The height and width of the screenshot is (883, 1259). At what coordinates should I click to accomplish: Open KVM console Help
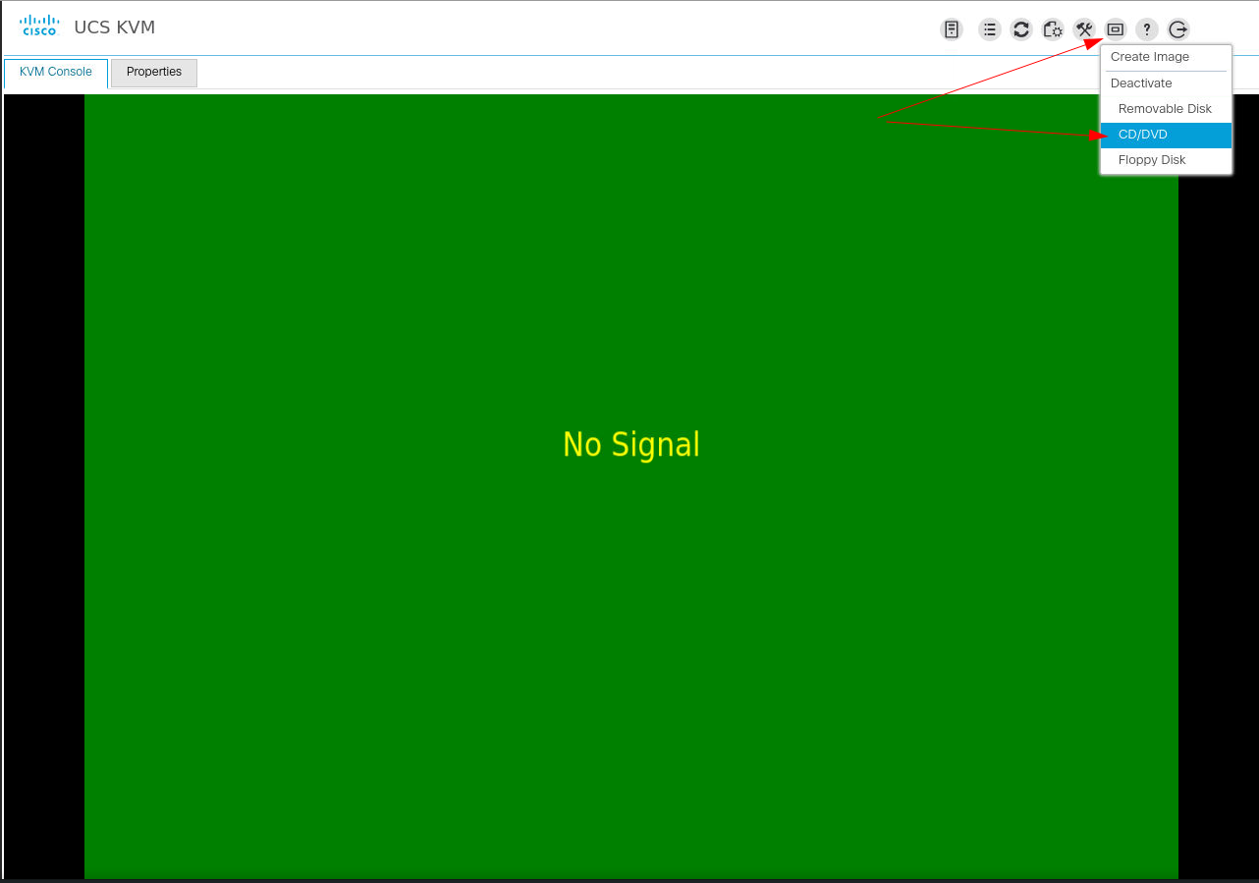(x=1146, y=29)
